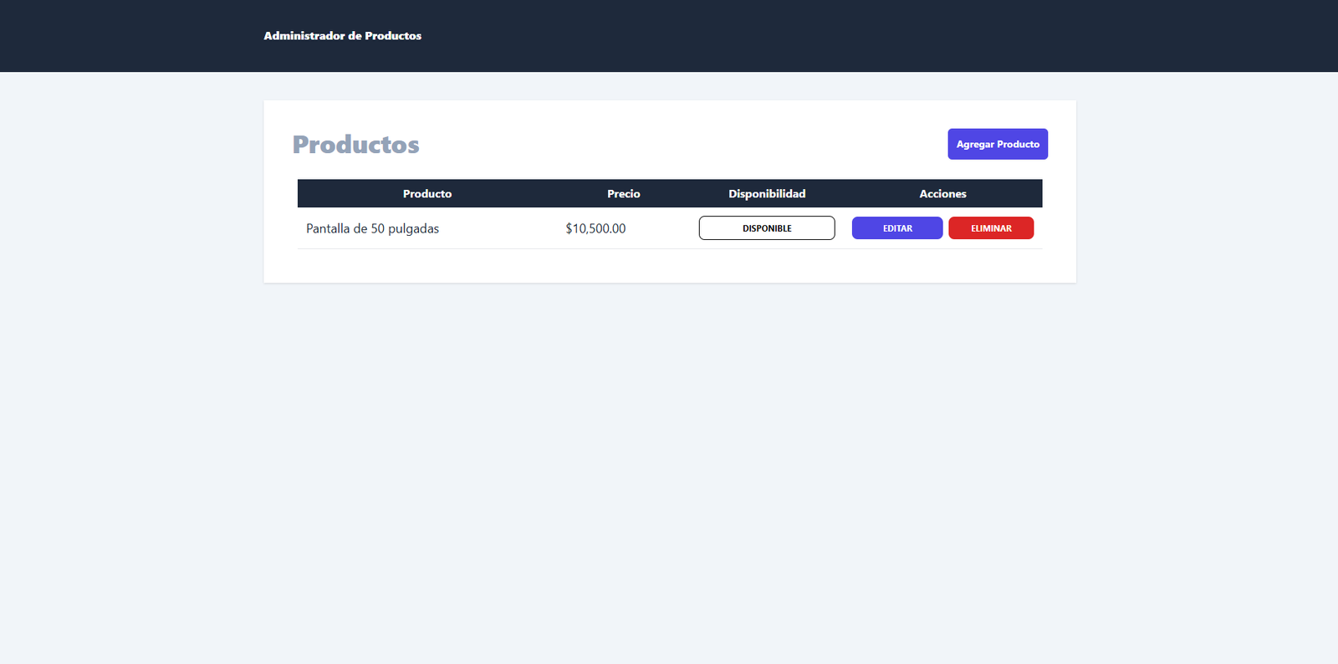Click the gray page background below the card

click(669, 460)
